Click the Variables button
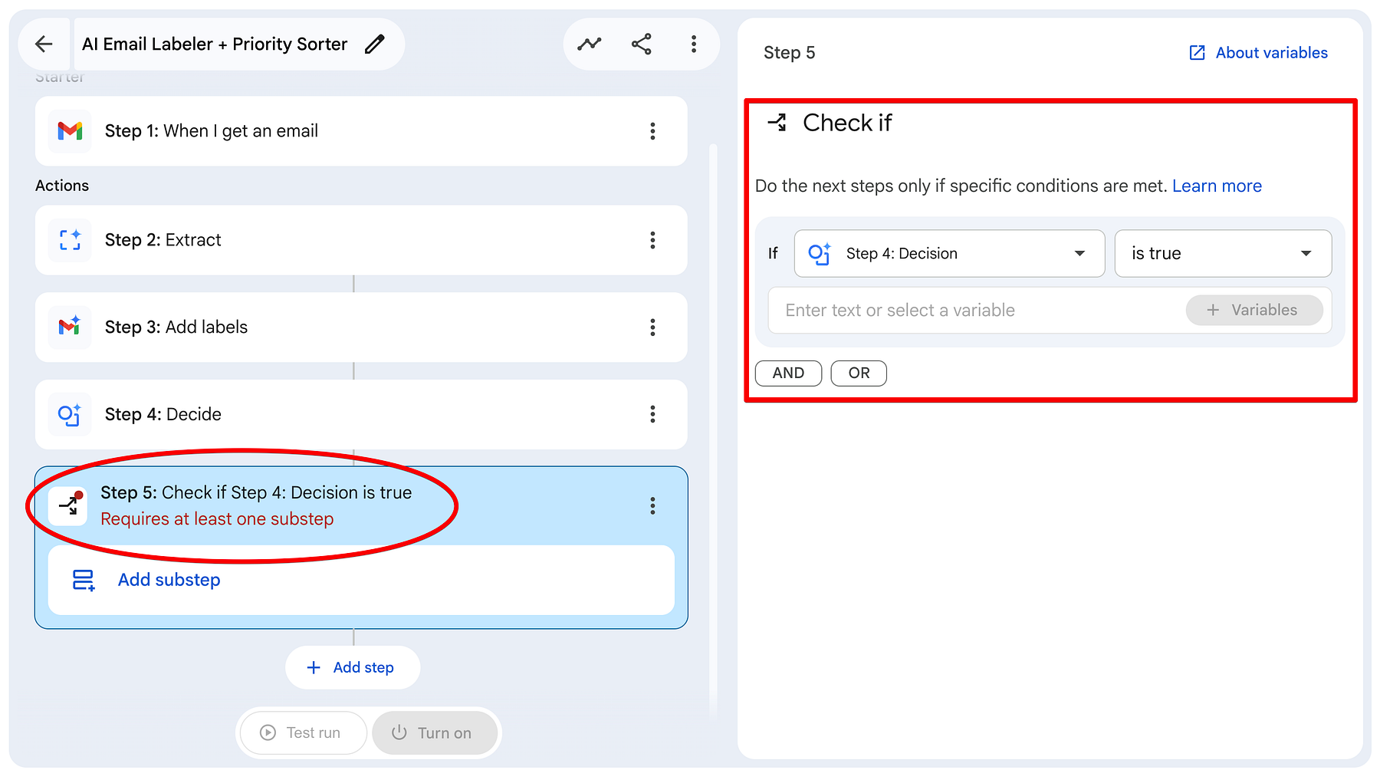The width and height of the screenshot is (1380, 780). tap(1254, 311)
